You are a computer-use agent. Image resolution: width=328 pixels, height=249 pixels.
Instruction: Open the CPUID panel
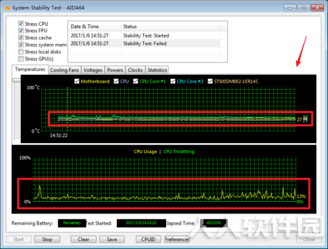[x=148, y=239]
